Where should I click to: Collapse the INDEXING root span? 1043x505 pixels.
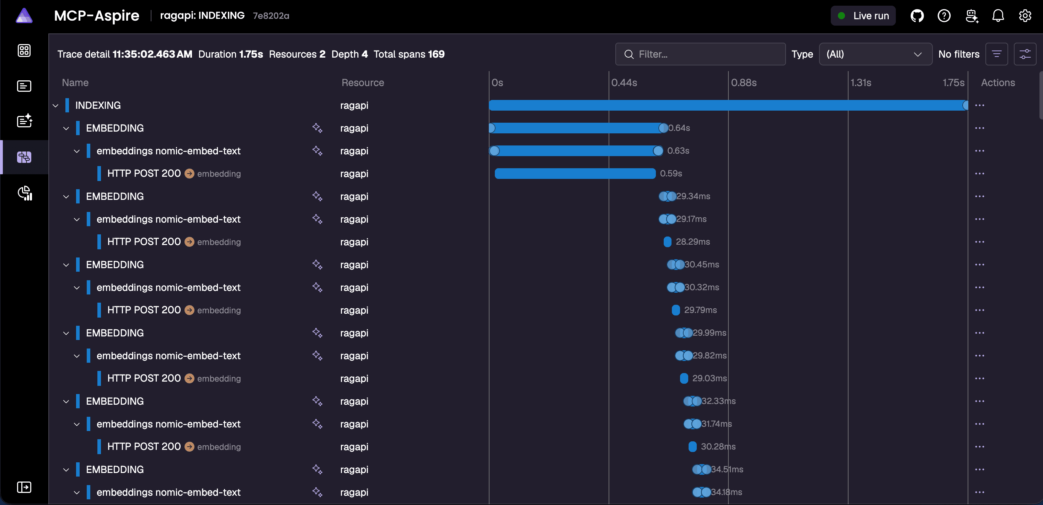tap(56, 106)
